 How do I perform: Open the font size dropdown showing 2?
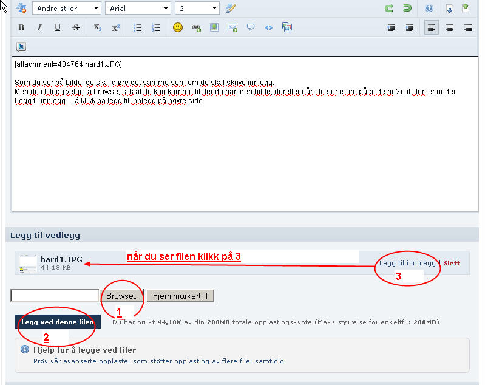click(x=197, y=8)
